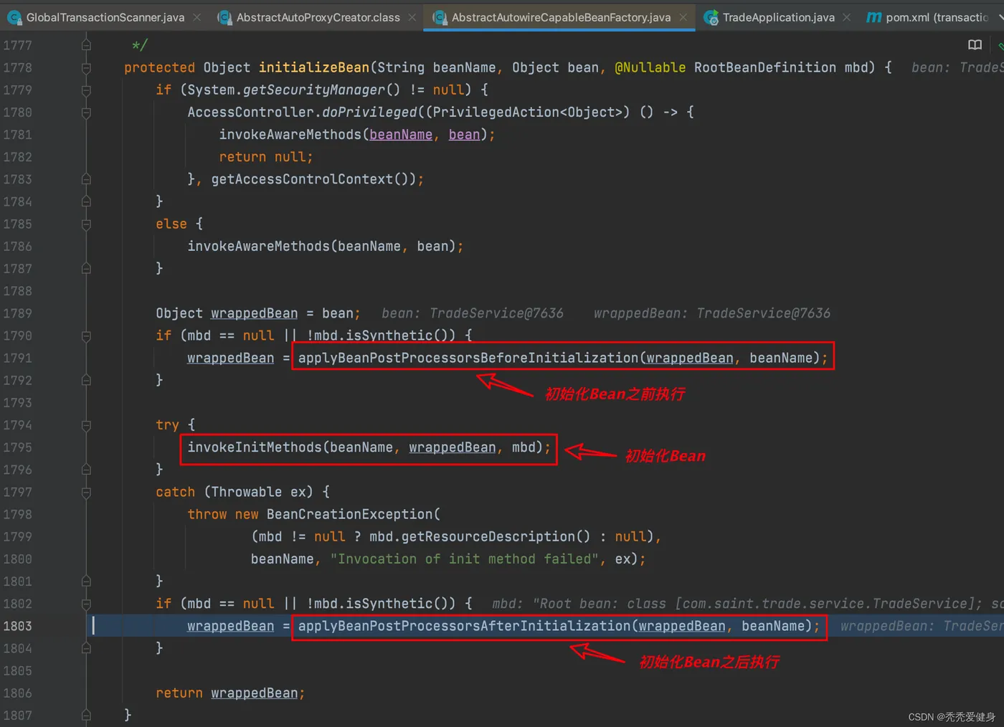Viewport: 1004px width, 727px height.
Task: Close AbstractAutoProxyCreator.class tab
Action: (412, 17)
